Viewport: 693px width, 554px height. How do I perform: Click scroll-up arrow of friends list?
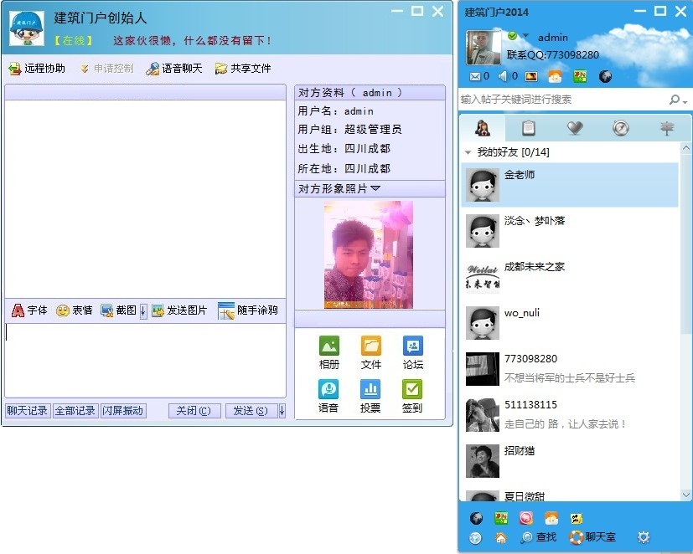686,148
